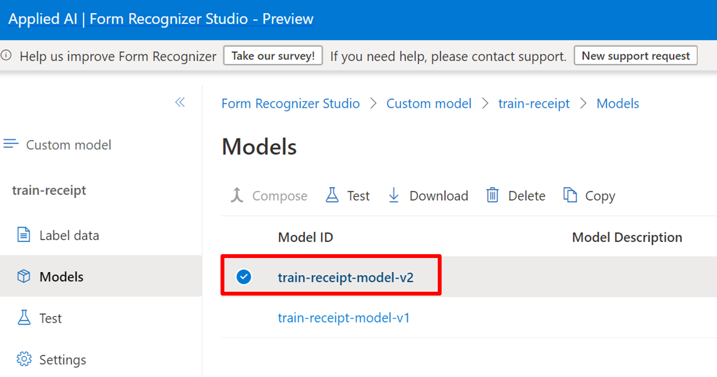717x377 pixels.
Task: Navigate to Form Recognizer Studio breadcrumb
Action: (290, 103)
